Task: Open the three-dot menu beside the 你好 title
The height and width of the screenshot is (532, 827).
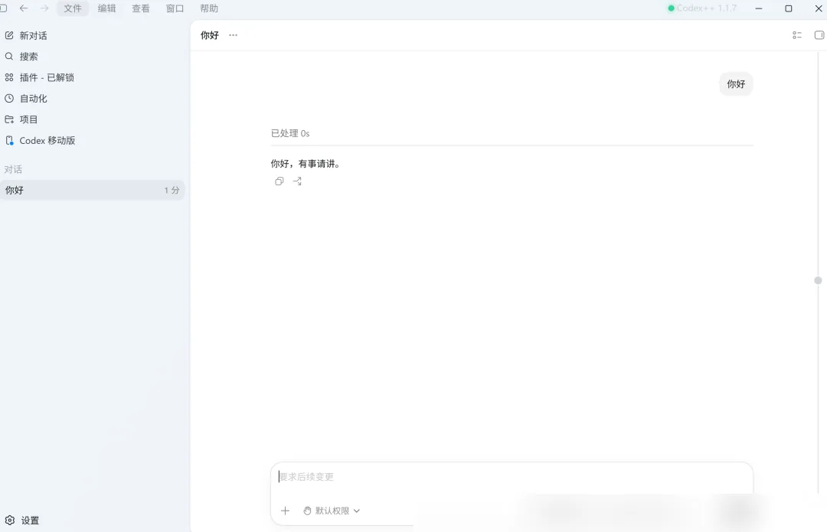Action: (233, 35)
